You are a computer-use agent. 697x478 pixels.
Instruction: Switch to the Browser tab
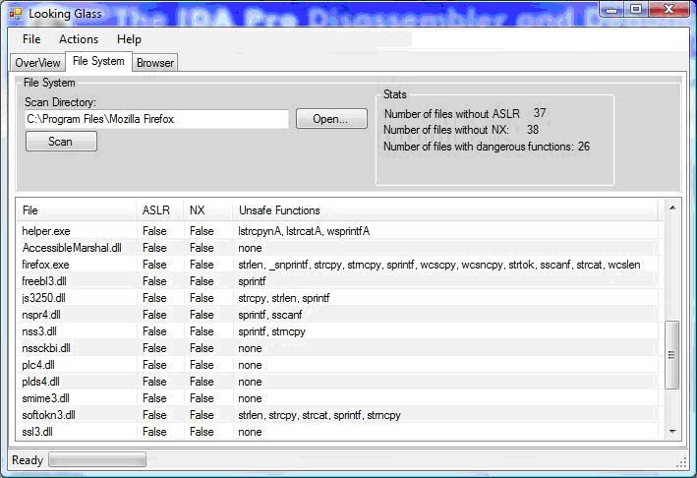(155, 63)
